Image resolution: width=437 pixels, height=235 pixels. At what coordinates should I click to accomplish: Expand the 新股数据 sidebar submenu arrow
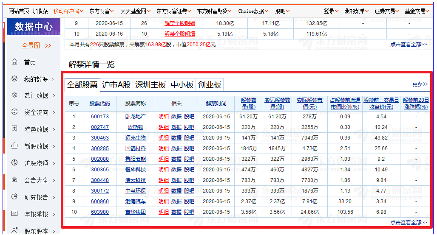pos(54,147)
